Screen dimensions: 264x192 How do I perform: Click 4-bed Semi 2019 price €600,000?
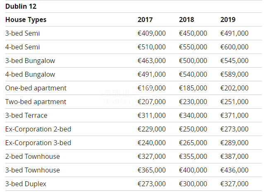tap(234, 47)
